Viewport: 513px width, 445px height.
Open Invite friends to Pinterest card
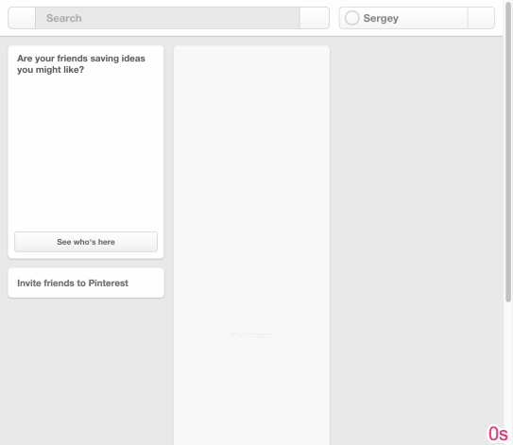click(86, 283)
